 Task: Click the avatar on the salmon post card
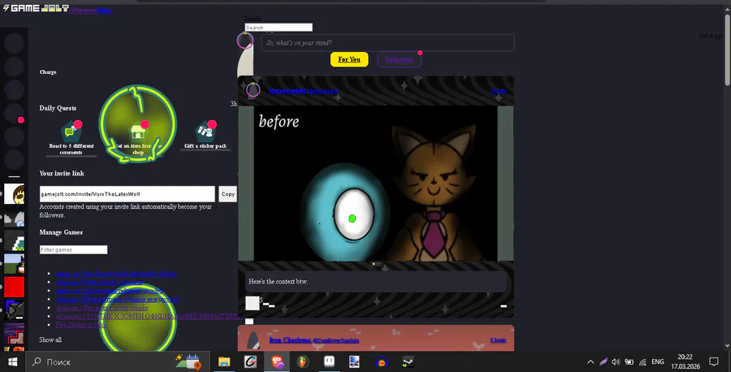253,340
